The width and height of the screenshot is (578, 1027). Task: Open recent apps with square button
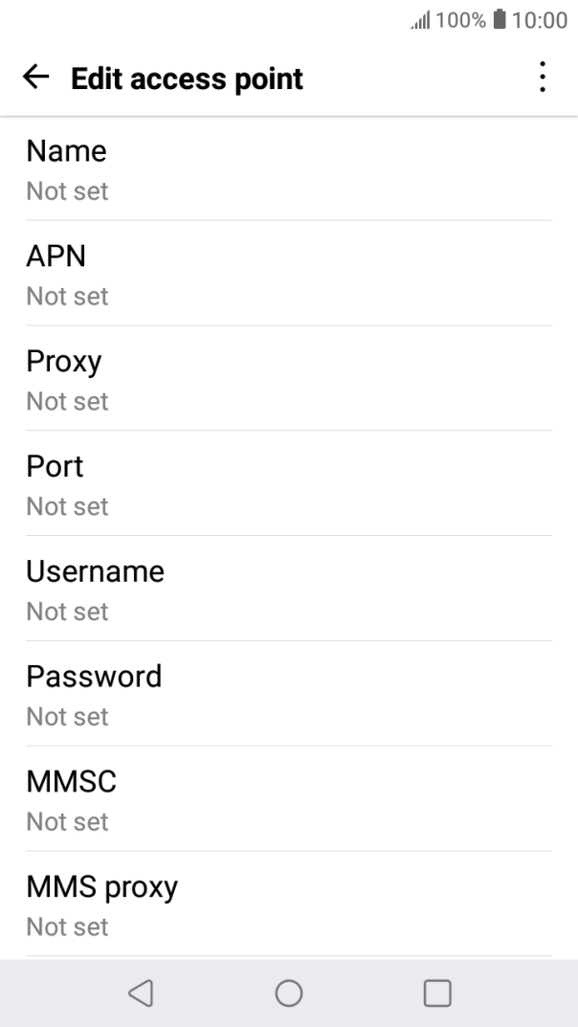(x=437, y=993)
